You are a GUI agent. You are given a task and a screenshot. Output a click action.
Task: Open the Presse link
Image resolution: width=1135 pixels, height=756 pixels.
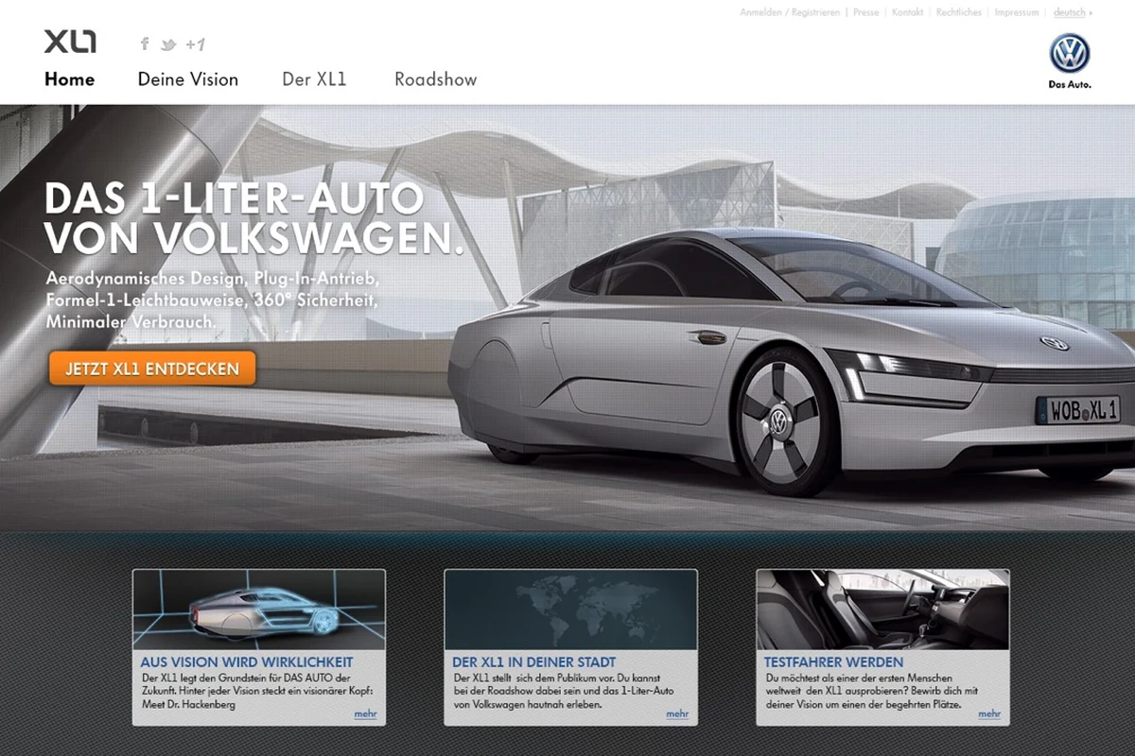tap(865, 12)
